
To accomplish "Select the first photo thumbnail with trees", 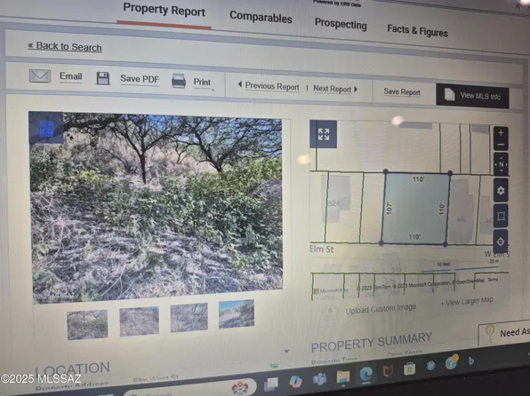I will pos(87,324).
